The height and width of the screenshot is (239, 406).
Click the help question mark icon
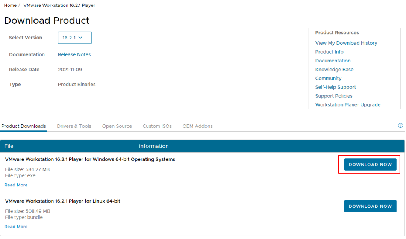(400, 126)
